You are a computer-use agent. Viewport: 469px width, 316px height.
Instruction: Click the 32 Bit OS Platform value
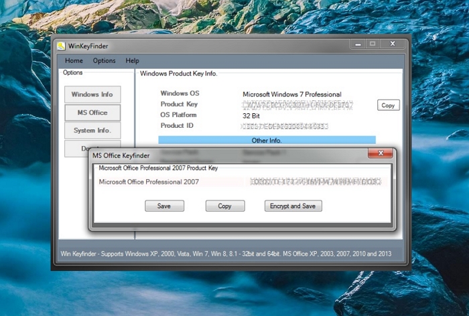coord(251,116)
